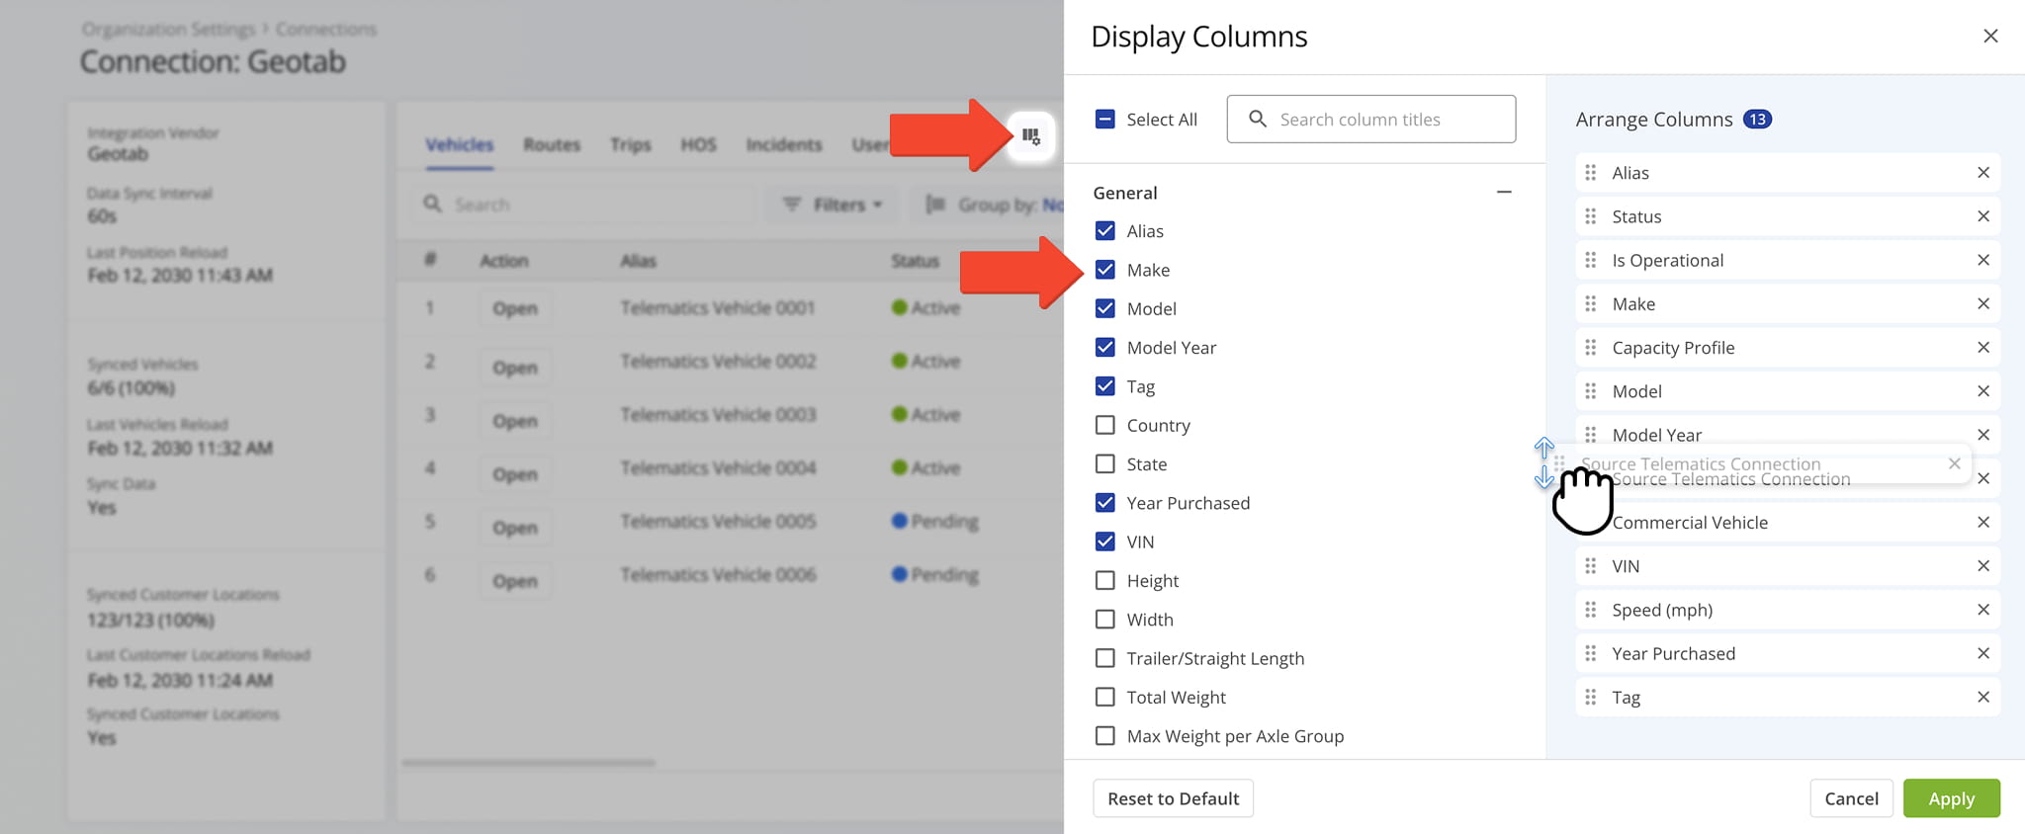Open Telematics Vehicle 0006 row
Image resolution: width=2025 pixels, height=834 pixels.
coord(515,581)
